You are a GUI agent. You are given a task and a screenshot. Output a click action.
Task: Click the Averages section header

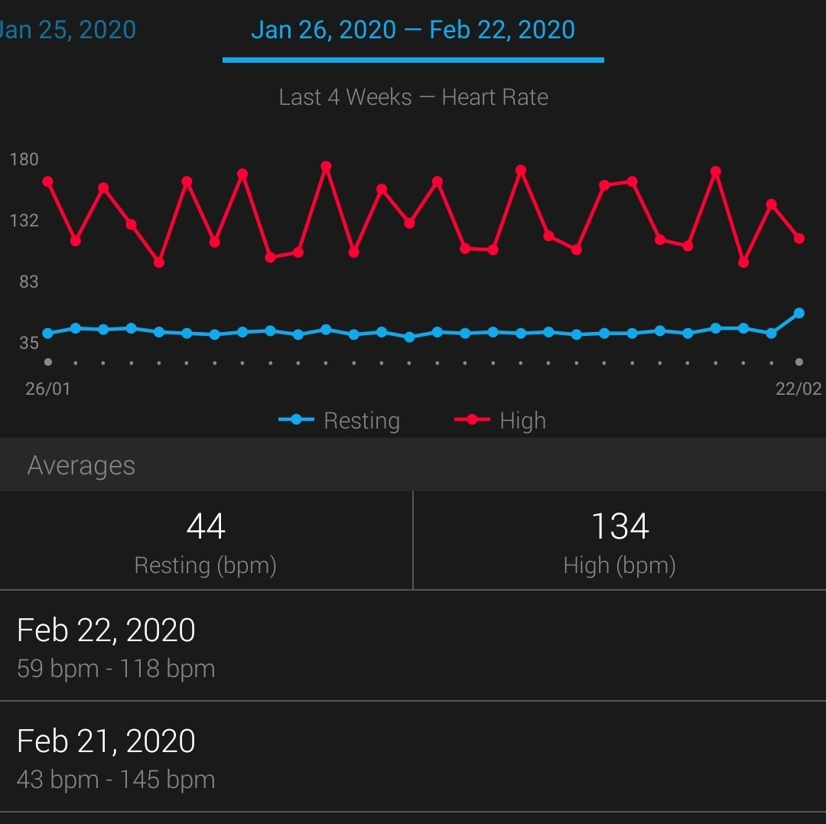coord(82,465)
